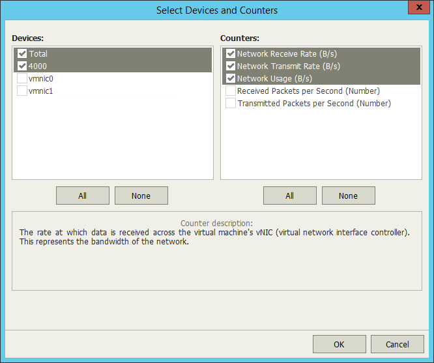Screen dimensions: 434x363
Task: Uncheck the Total device checkbox
Action: (22, 53)
